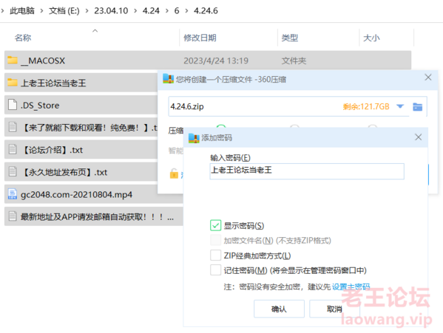Click the .DS_Store file icon
The width and height of the screenshot is (443, 333).
pos(13,105)
